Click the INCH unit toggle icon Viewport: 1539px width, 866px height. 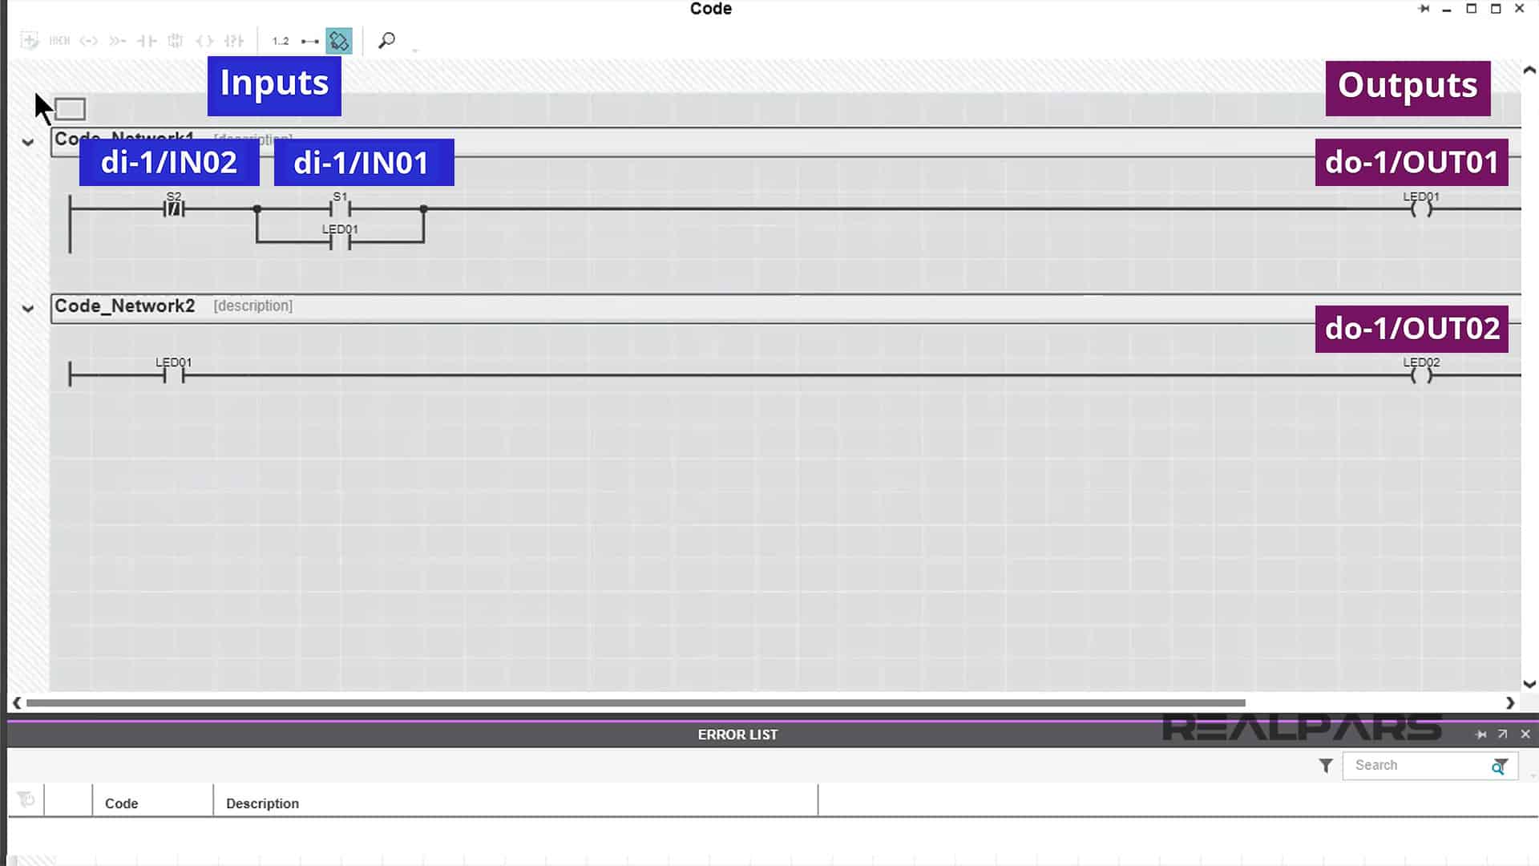click(x=59, y=40)
